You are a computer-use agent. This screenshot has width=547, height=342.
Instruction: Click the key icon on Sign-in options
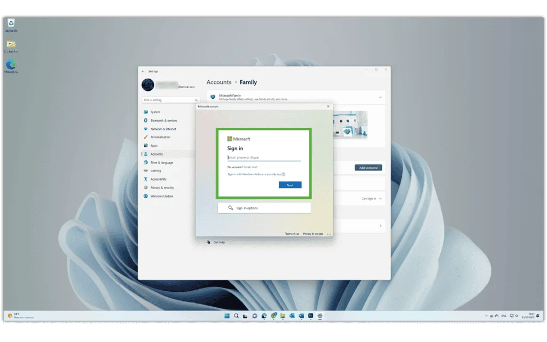[230, 208]
